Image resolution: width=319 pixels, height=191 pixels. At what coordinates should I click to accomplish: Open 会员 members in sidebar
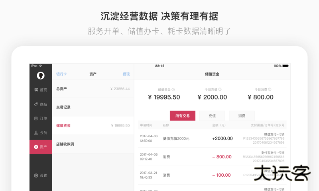[x=41, y=133]
